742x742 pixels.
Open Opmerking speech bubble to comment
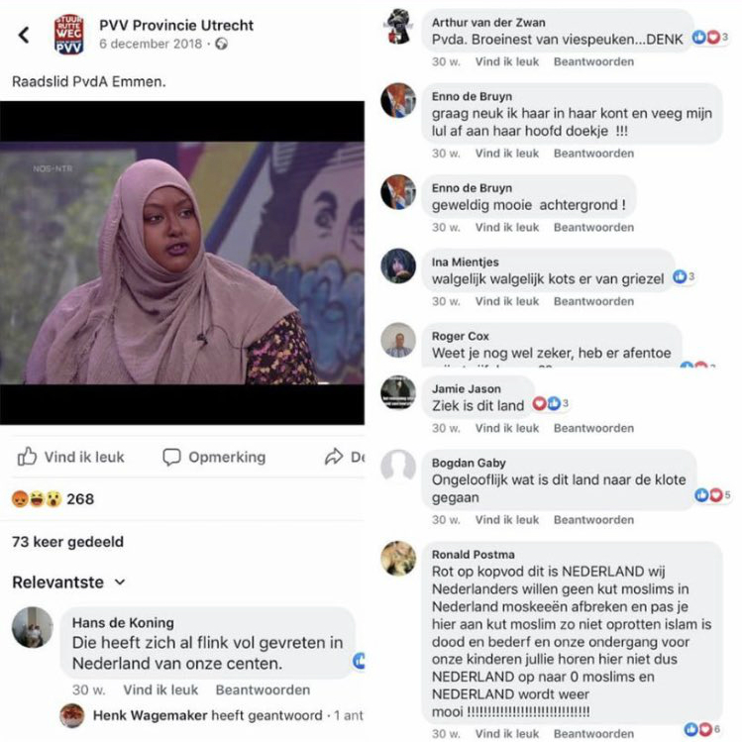(171, 457)
